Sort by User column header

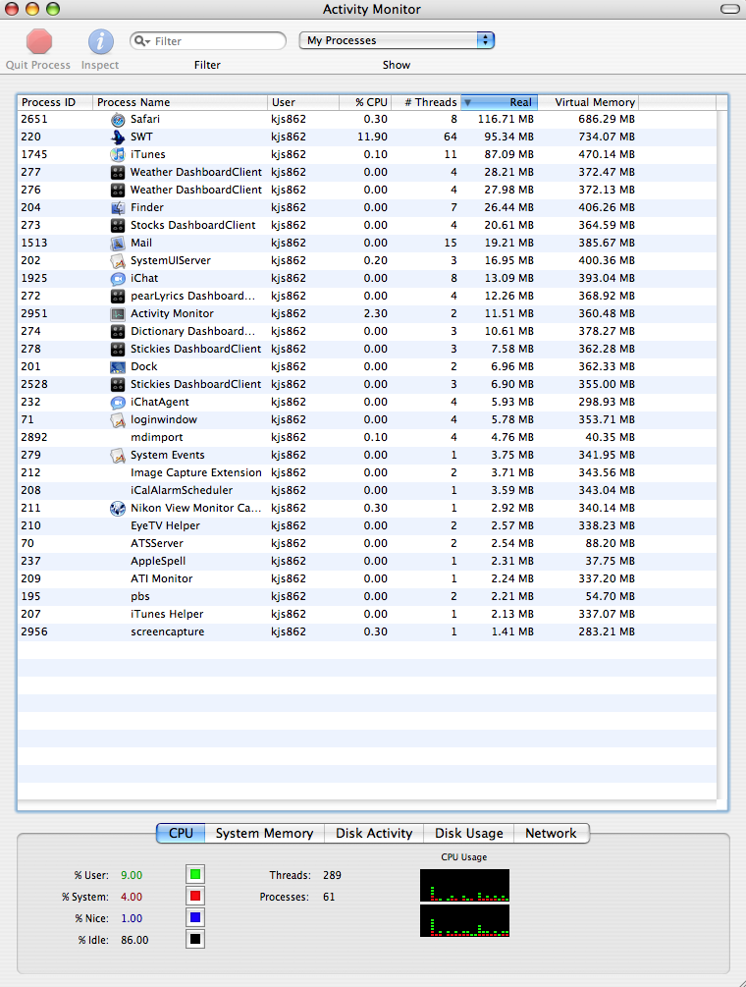pos(303,102)
